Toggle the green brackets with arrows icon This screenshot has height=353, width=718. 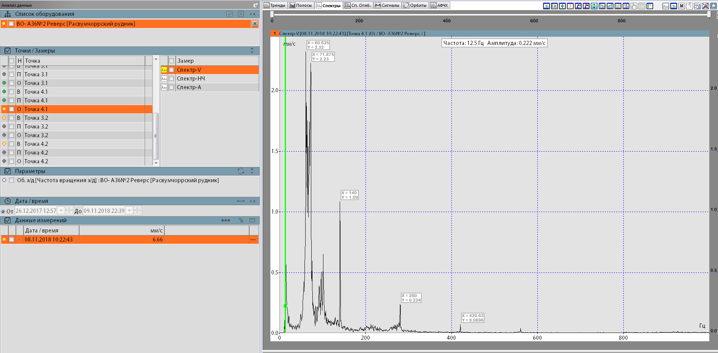point(594,6)
